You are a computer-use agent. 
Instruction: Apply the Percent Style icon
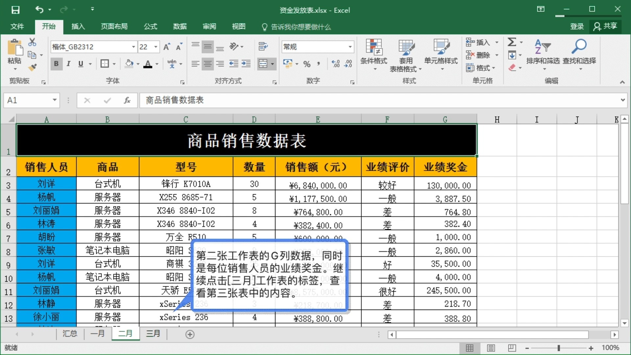pyautogui.click(x=307, y=64)
